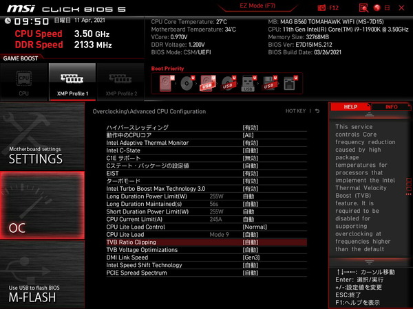Click the Long Duration Power Limit(W) value

coord(248,196)
